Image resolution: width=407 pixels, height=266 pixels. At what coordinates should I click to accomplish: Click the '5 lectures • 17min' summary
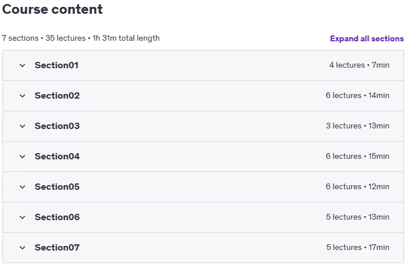pos(358,247)
